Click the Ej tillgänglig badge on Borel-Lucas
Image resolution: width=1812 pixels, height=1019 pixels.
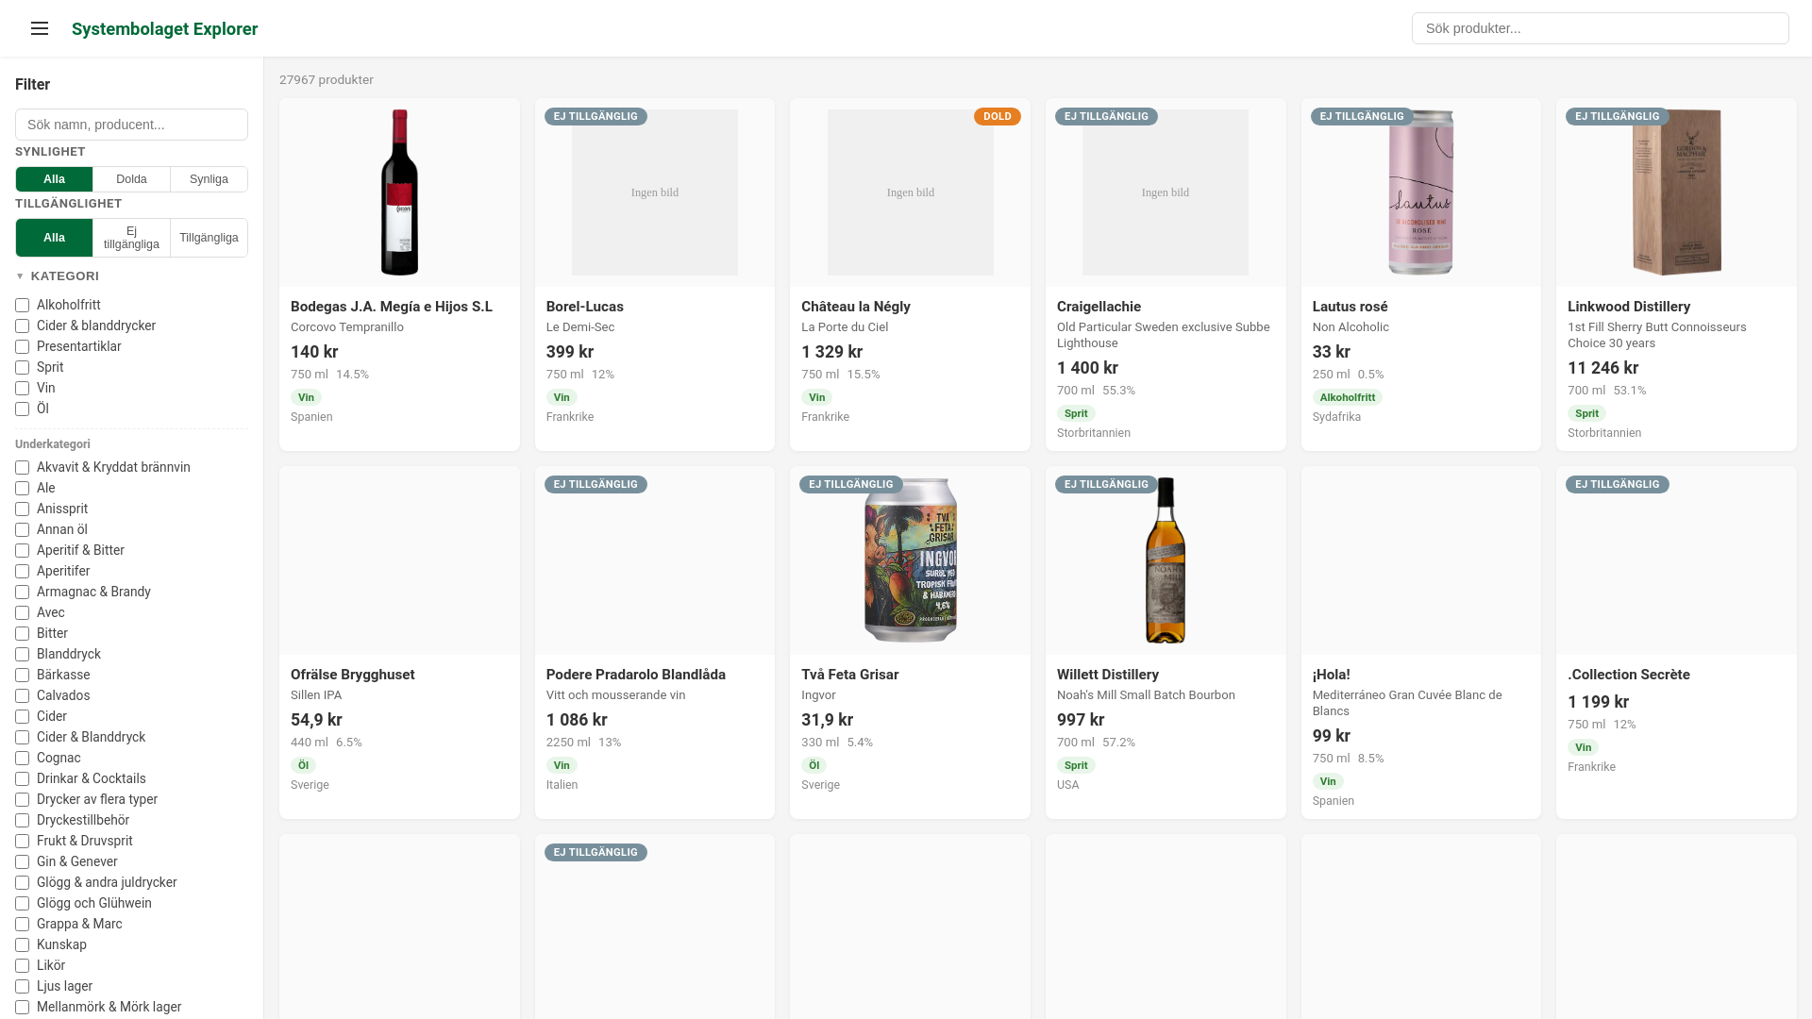[x=596, y=117]
